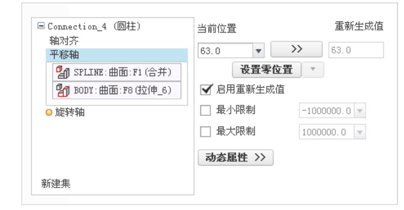Screen dimensions: 404x210
Task: Open the 最小限制 value dropdown
Action: pyautogui.click(x=360, y=110)
